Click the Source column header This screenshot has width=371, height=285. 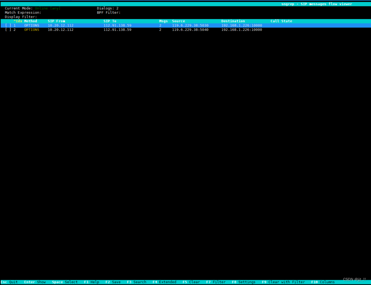click(x=178, y=21)
